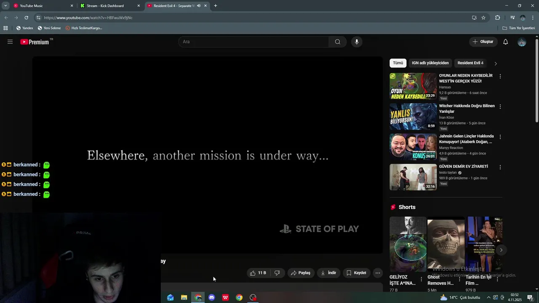Click the Kaydet save button

pyautogui.click(x=356, y=273)
